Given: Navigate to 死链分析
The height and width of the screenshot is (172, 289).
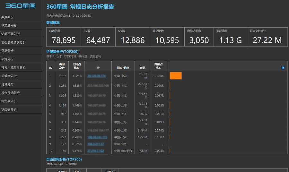Looking at the screenshot, I should pyautogui.click(x=8, y=51).
